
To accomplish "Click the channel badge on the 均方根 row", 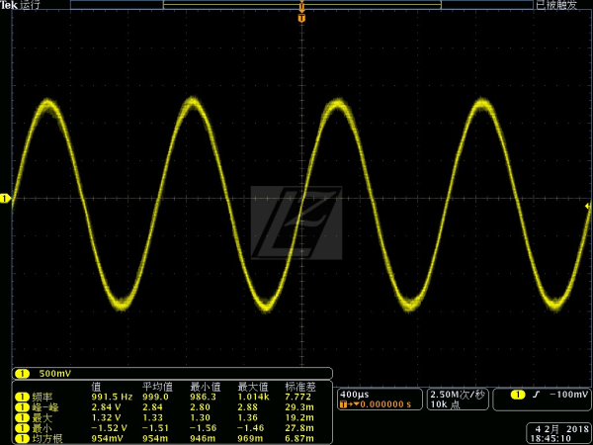I will click(22, 439).
